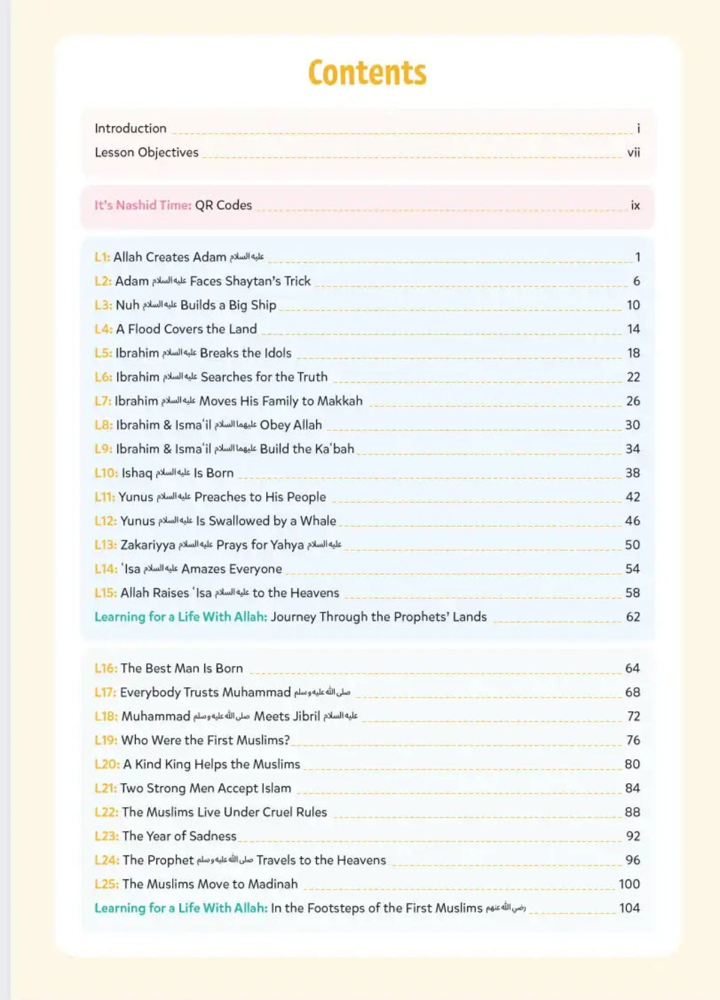Open Lesson 12: Yunus Is Swallowed by a Whale
Screen dimensions: 720x1000
(x=213, y=521)
